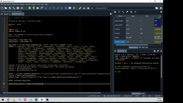183x103 pixels.
Task: Save the current file
Action: click(10, 8)
